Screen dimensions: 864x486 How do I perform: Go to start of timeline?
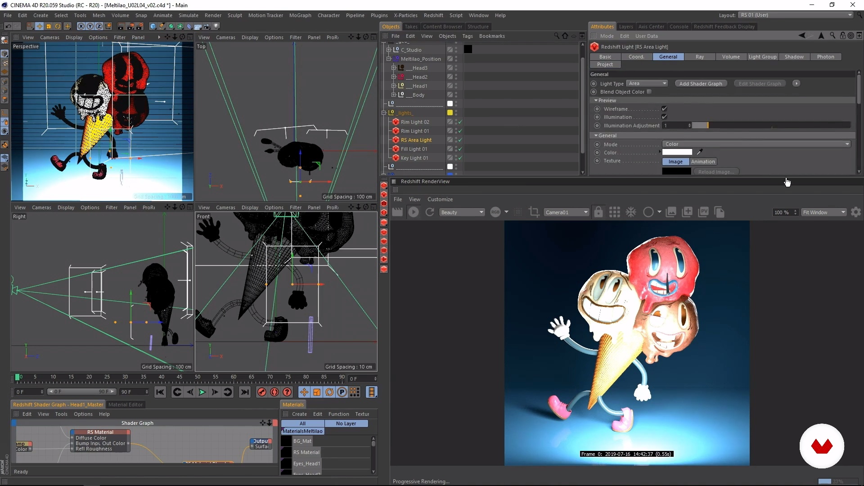[160, 392]
